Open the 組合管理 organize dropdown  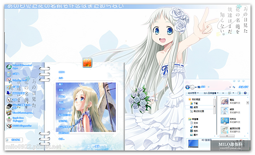pyautogui.click(x=193, y=93)
